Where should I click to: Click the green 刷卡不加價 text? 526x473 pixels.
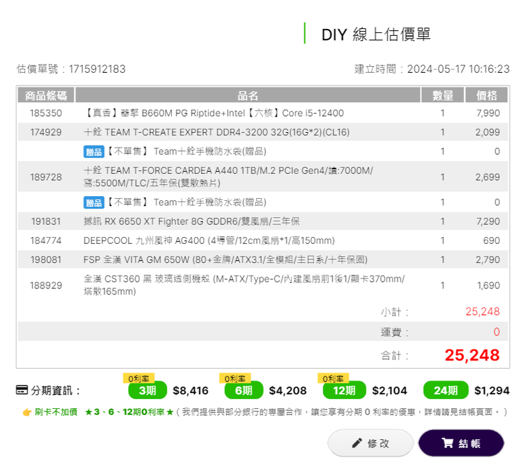pos(56,412)
